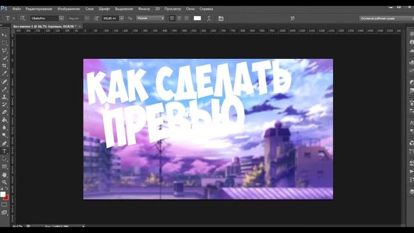Select the Move tool
Image resolution: width=414 pixels, height=233 pixels.
click(x=5, y=35)
